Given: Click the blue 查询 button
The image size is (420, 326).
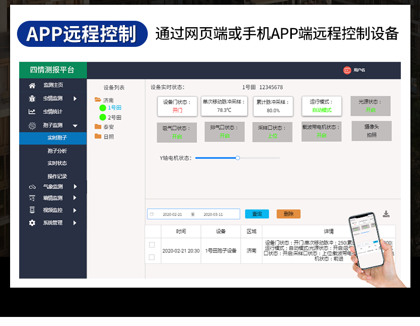Looking at the screenshot, I should pyautogui.click(x=257, y=214).
